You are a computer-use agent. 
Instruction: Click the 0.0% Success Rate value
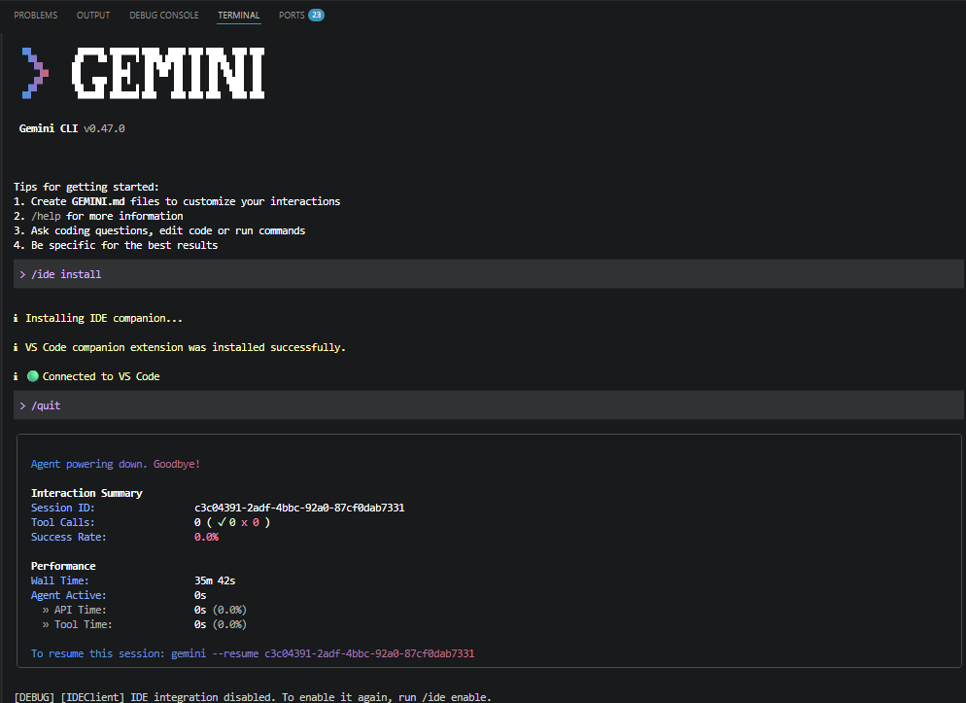206,538
